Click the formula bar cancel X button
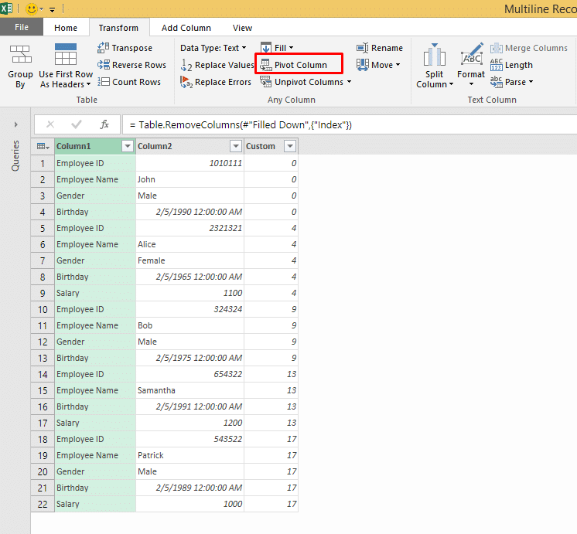 coord(50,124)
